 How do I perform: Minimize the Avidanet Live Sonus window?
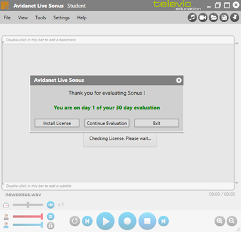click(x=209, y=6)
